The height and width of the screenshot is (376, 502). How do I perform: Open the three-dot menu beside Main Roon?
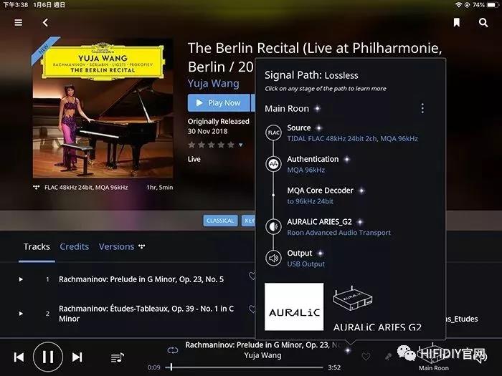pos(422,108)
